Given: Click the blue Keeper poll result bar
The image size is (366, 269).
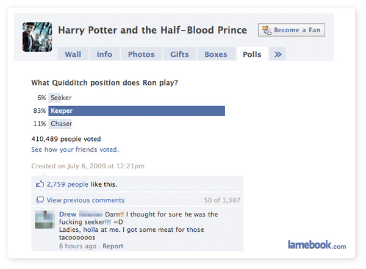Looking at the screenshot, I should pyautogui.click(x=137, y=111).
